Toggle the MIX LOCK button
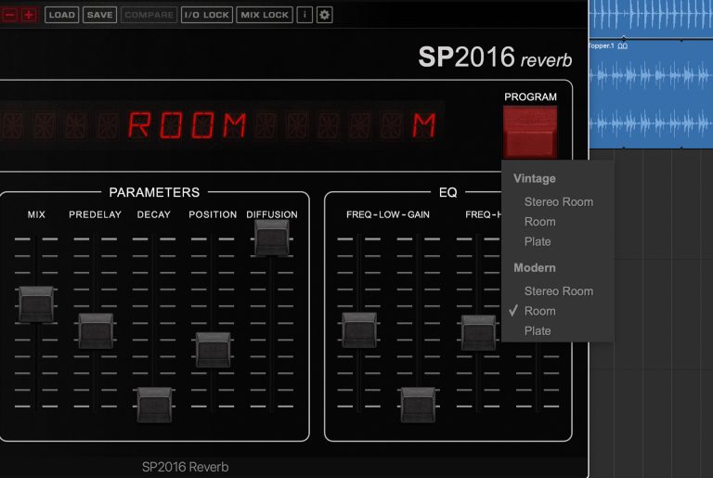 [265, 15]
